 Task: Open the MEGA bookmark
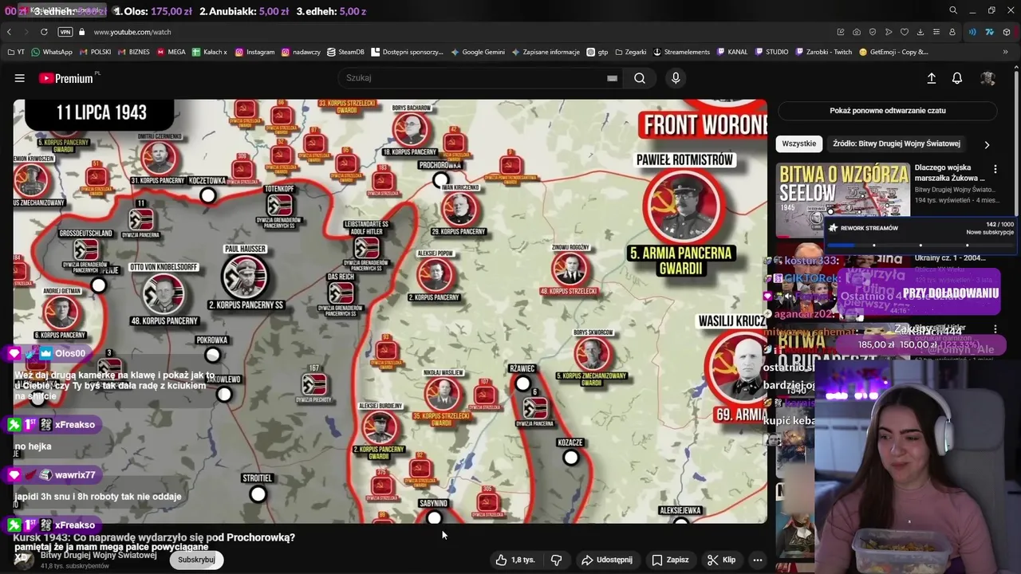tap(171, 52)
